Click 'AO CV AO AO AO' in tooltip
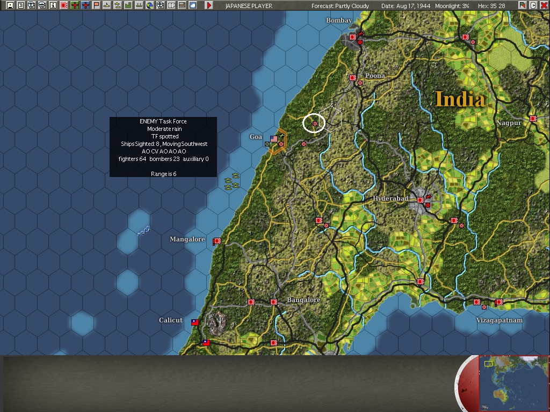Screen dimensions: 550x412 tap(164, 151)
